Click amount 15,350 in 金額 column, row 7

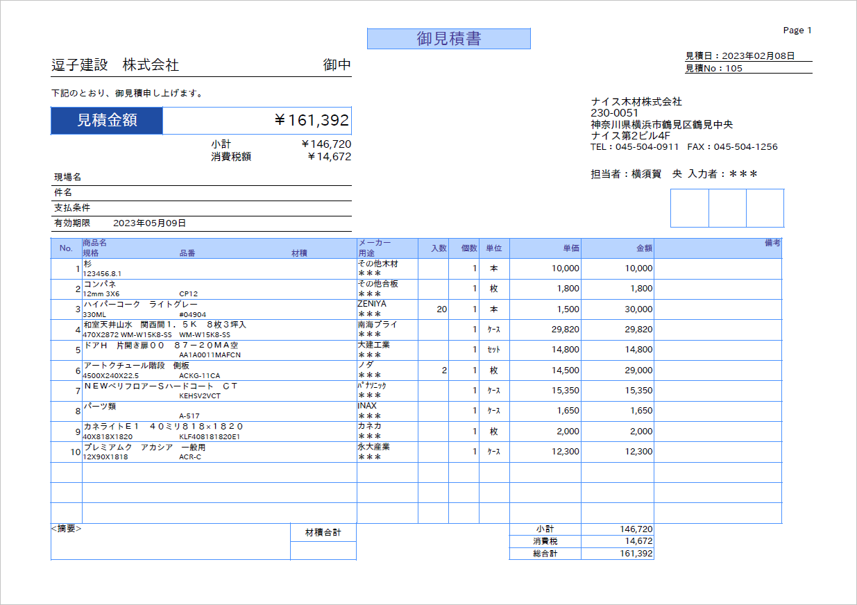(638, 391)
